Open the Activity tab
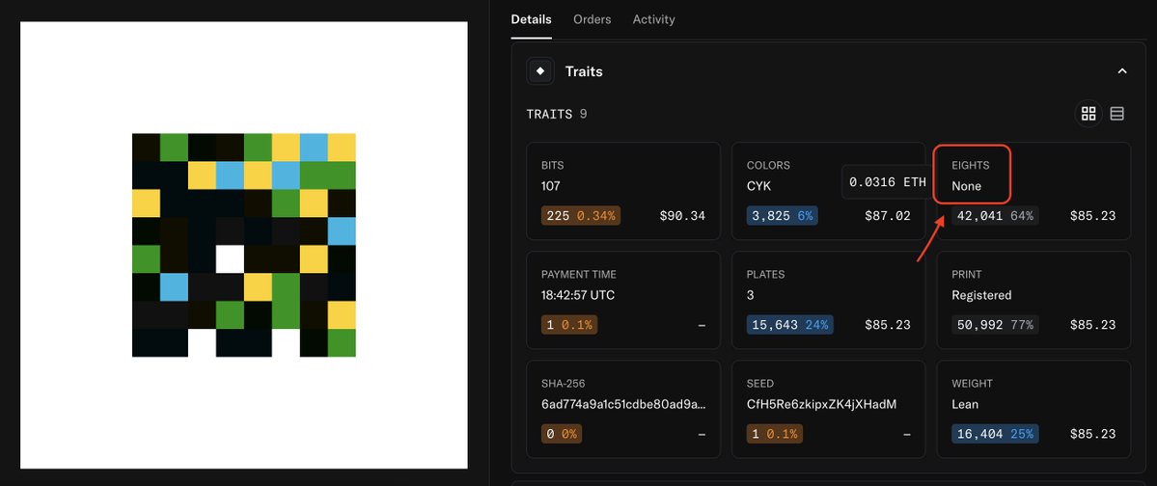1157x486 pixels. [653, 19]
